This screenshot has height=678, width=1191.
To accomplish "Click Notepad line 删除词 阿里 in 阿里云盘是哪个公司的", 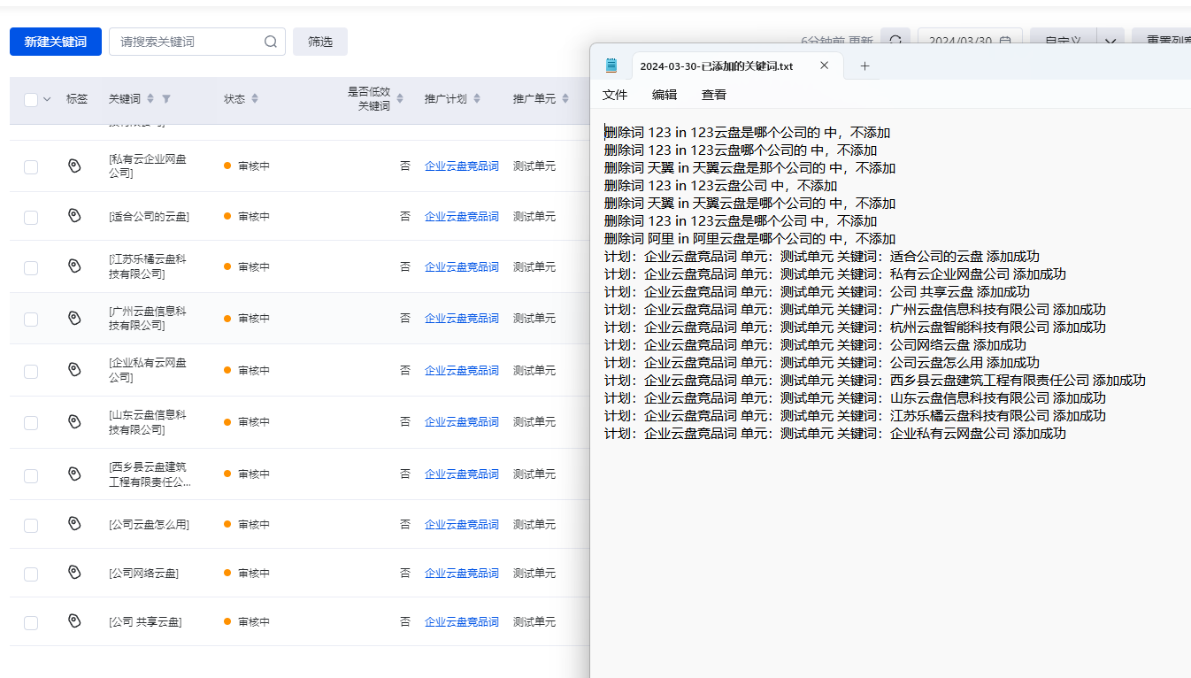I will pyautogui.click(x=749, y=238).
